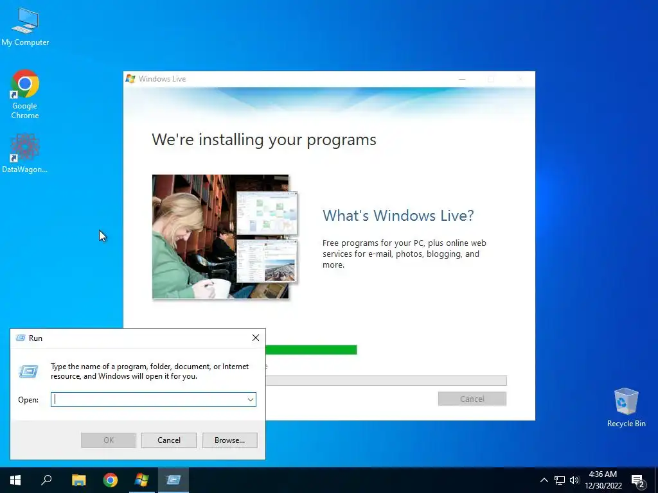Open the Recycle Bin desktop icon
The image size is (658, 493).
[x=626, y=408]
